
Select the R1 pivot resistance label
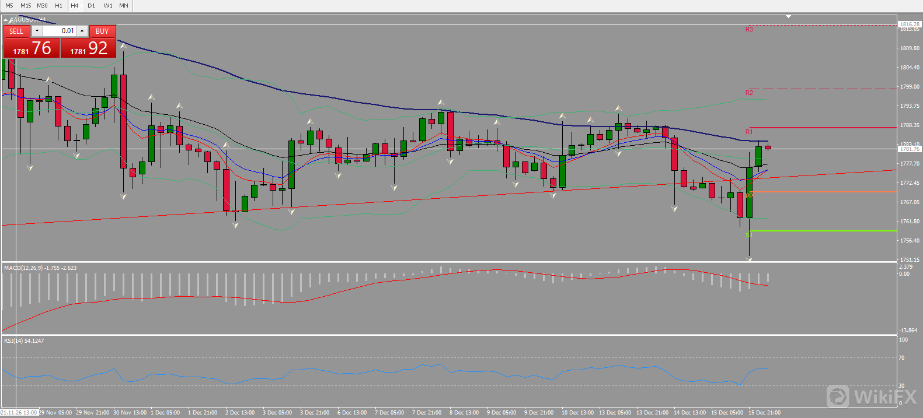749,132
